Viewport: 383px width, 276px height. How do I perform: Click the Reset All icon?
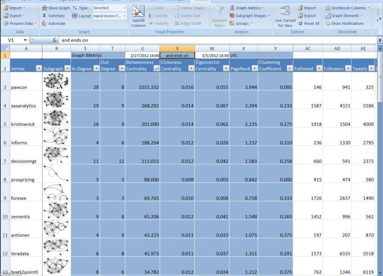pyautogui.click(x=300, y=23)
